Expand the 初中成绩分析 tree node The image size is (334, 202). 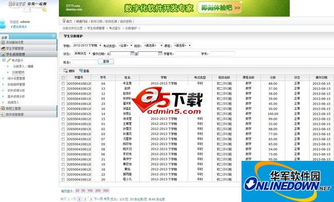click(3, 90)
